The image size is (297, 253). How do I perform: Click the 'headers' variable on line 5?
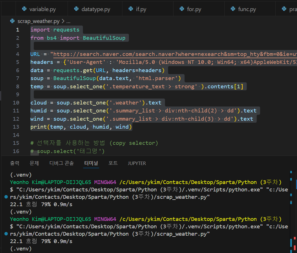click(42, 62)
